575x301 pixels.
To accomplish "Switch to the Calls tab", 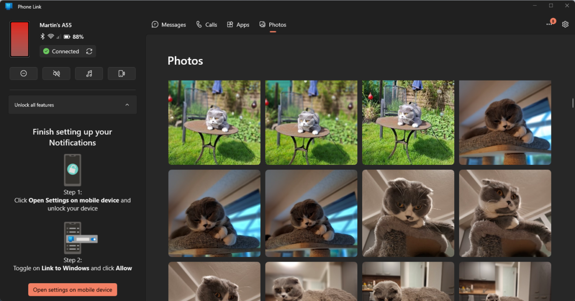I will (207, 24).
